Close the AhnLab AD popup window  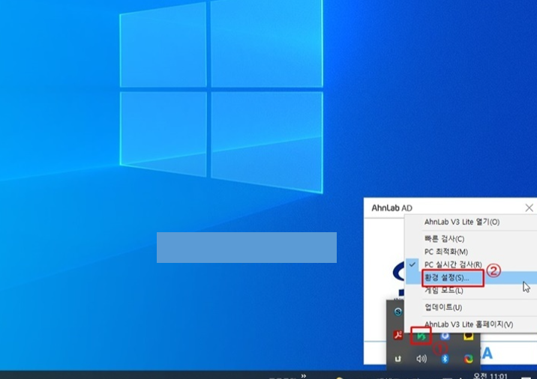click(x=529, y=207)
